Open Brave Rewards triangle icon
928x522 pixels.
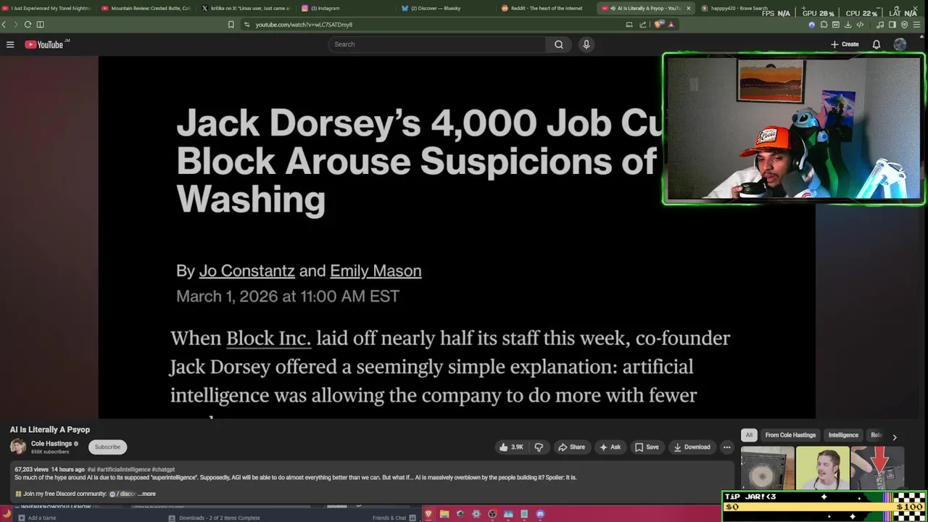coord(671,24)
